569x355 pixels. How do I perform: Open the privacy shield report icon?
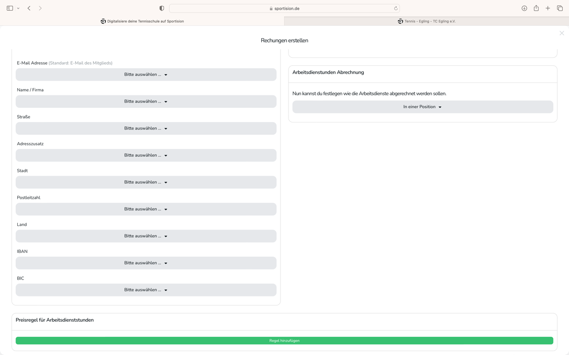[x=162, y=8]
